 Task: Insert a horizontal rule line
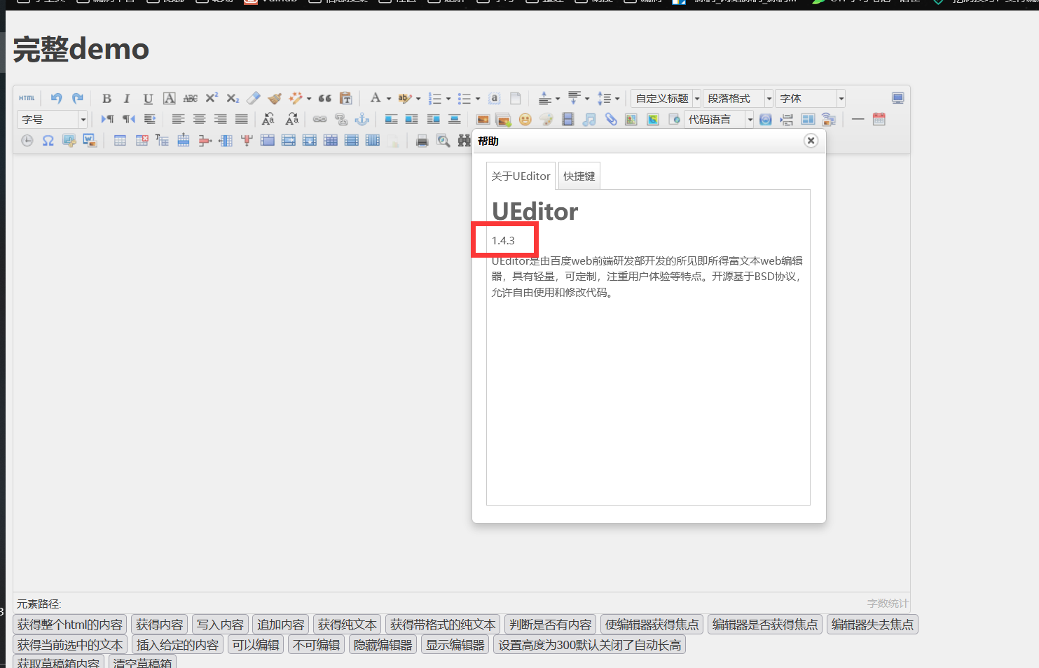pos(858,120)
